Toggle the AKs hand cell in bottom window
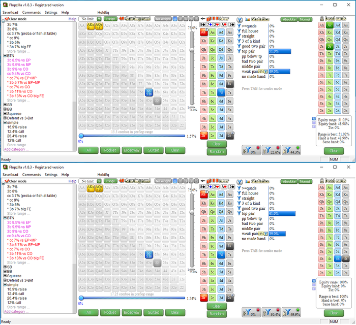Screen dimensions: 356x325 [x=91, y=188]
